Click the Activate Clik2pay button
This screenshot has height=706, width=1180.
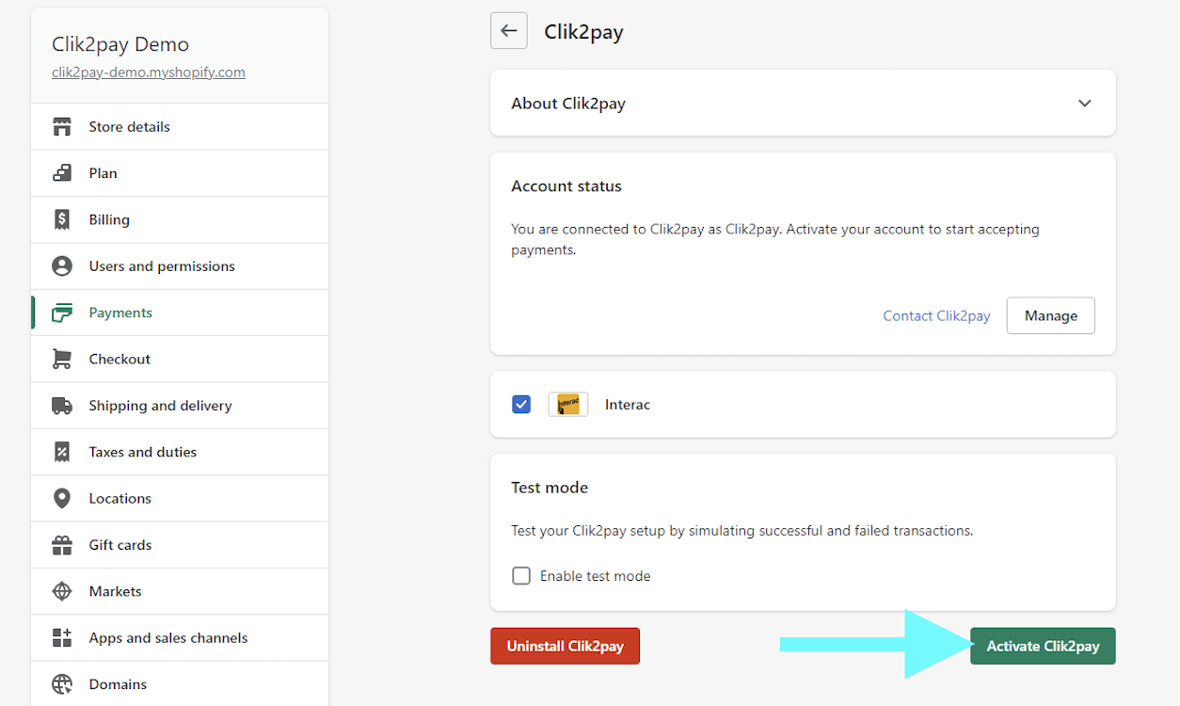coord(1043,647)
